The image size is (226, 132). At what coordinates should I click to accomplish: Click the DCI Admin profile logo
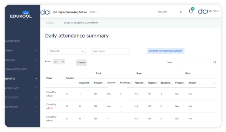click(x=203, y=11)
